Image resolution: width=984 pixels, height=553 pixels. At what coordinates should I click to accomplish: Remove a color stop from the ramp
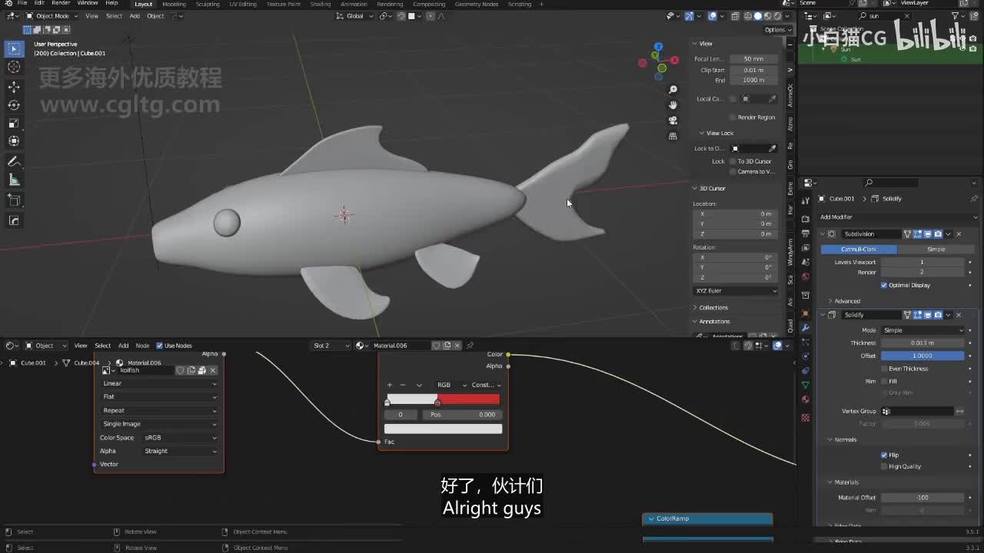pos(403,385)
